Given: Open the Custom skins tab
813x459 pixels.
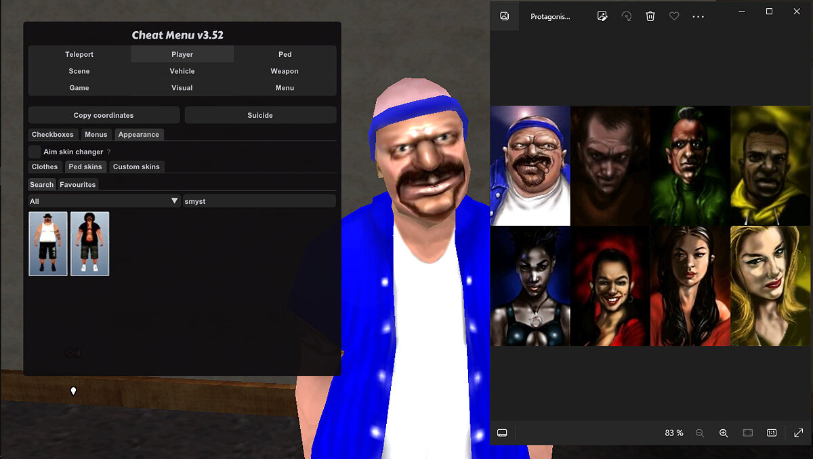Looking at the screenshot, I should (x=136, y=167).
